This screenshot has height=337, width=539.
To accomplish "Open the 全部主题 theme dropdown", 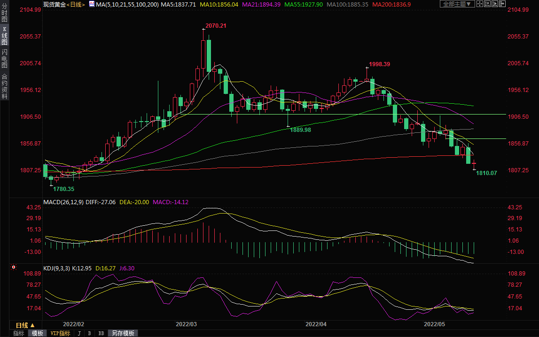I will (456, 4).
